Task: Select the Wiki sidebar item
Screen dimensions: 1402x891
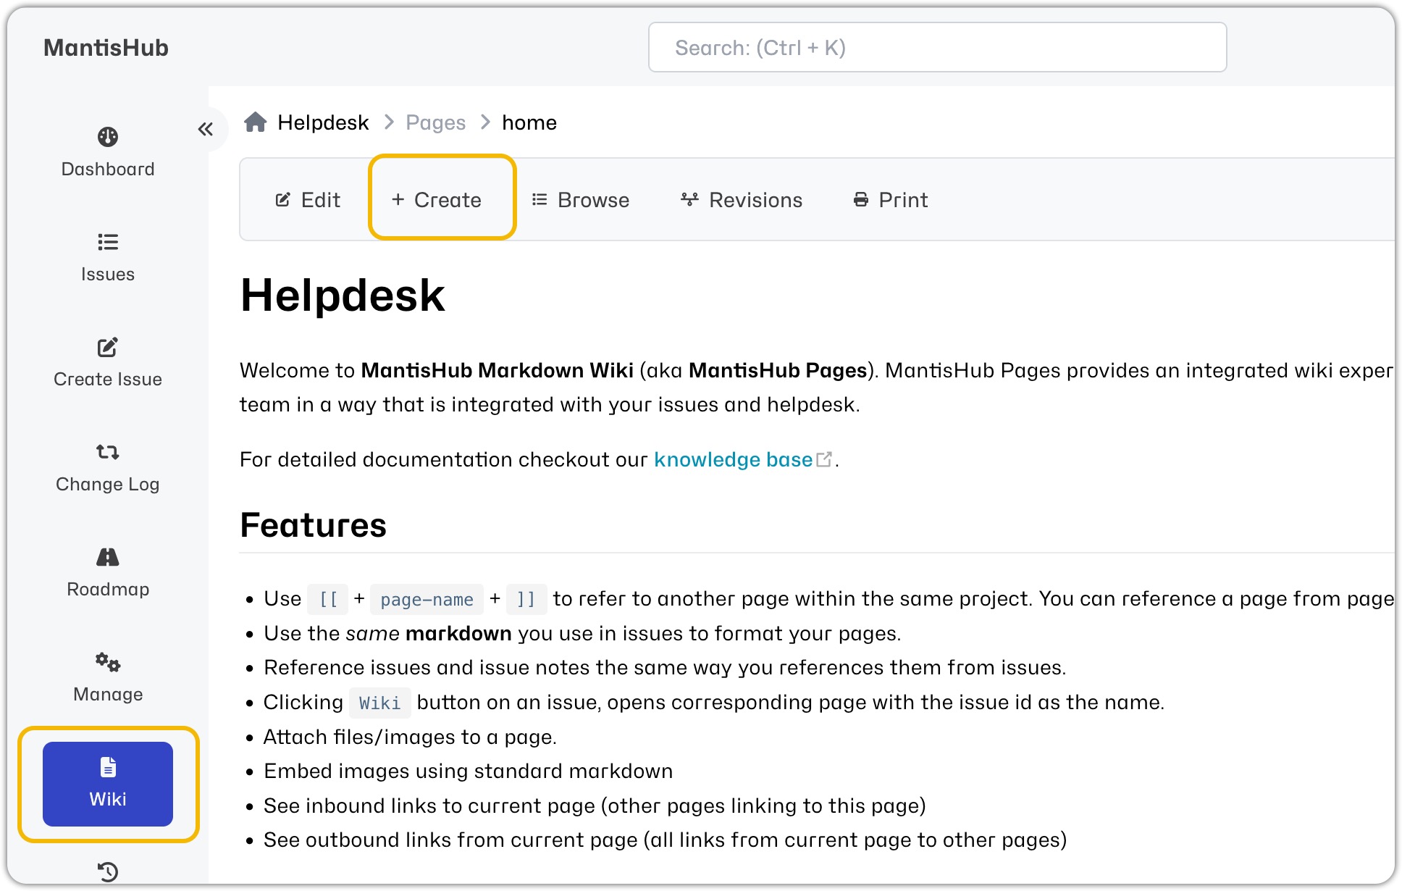Action: [x=108, y=784]
